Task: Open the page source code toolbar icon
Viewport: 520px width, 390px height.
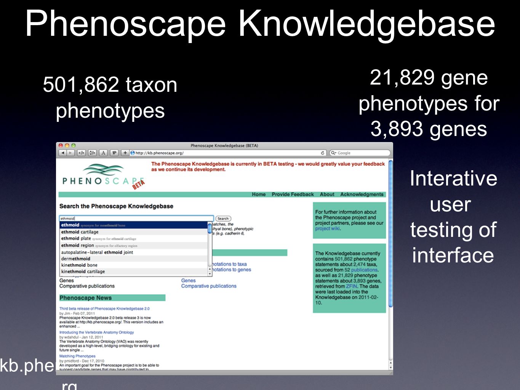Action: (x=81, y=153)
